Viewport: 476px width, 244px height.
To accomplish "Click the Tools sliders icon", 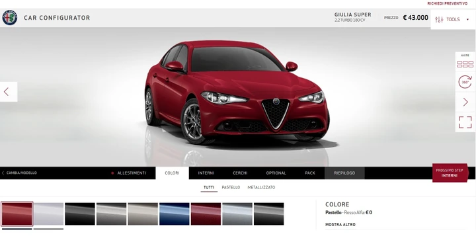I will click(439, 20).
